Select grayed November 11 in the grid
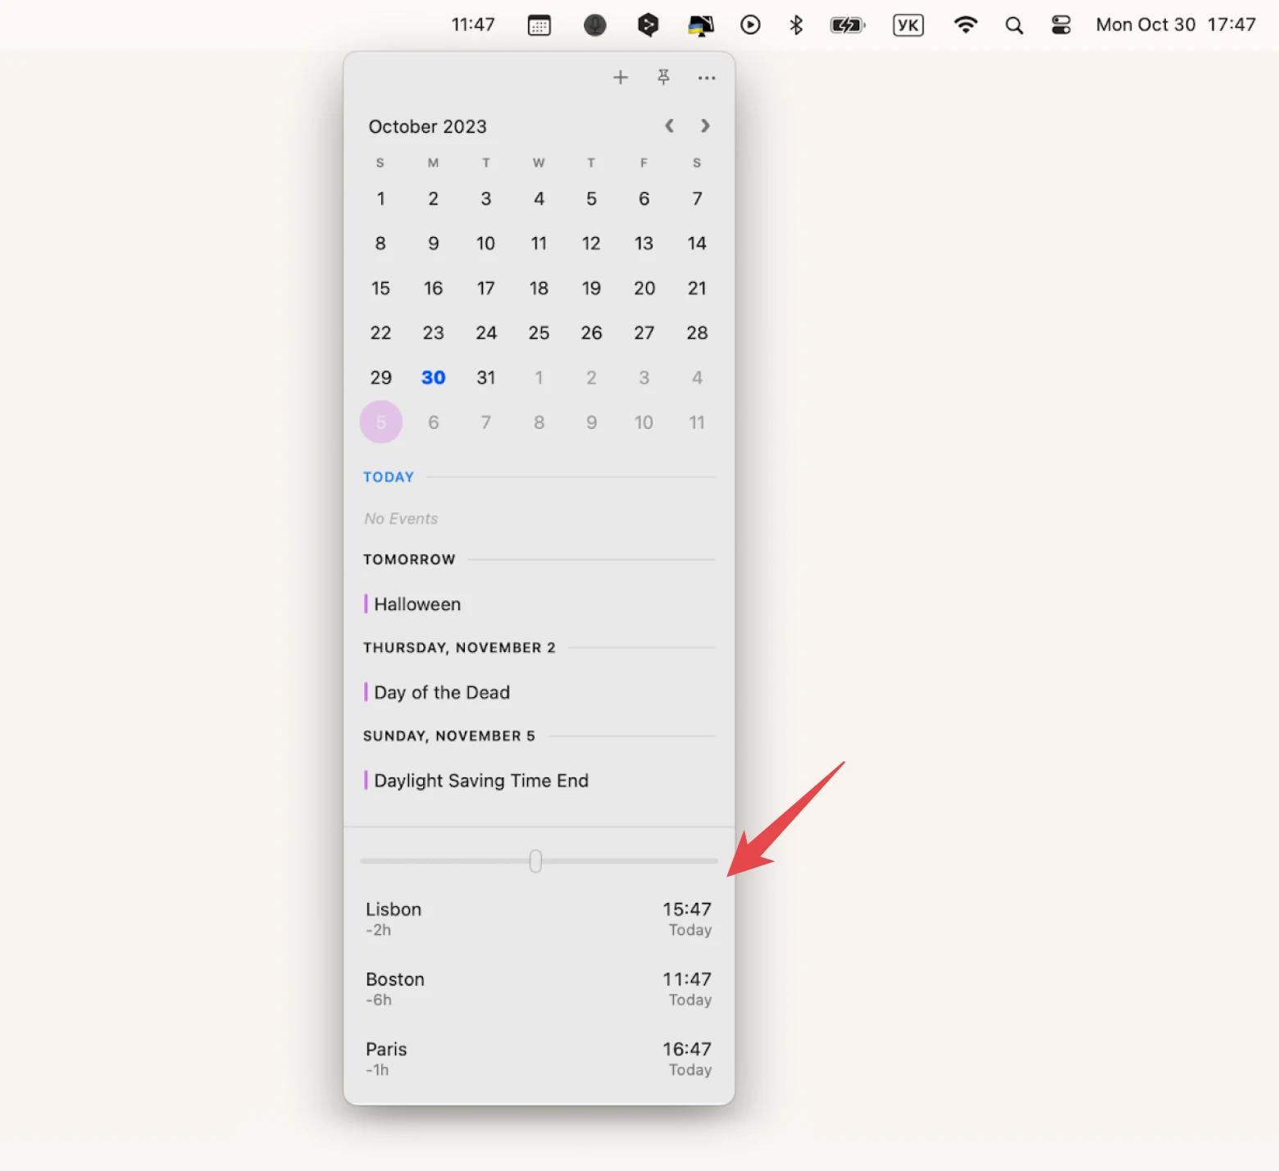This screenshot has width=1279, height=1171. (x=697, y=422)
